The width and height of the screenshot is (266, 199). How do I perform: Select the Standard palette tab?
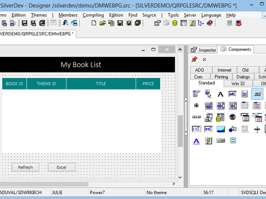pyautogui.click(x=207, y=83)
